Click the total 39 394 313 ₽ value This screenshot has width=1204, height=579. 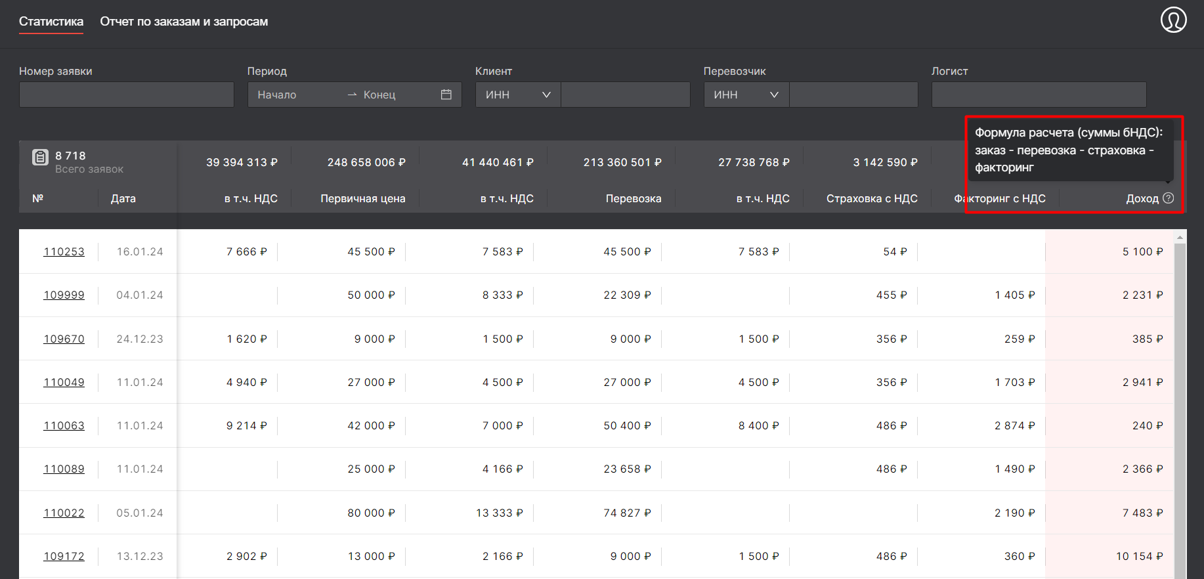tap(242, 162)
